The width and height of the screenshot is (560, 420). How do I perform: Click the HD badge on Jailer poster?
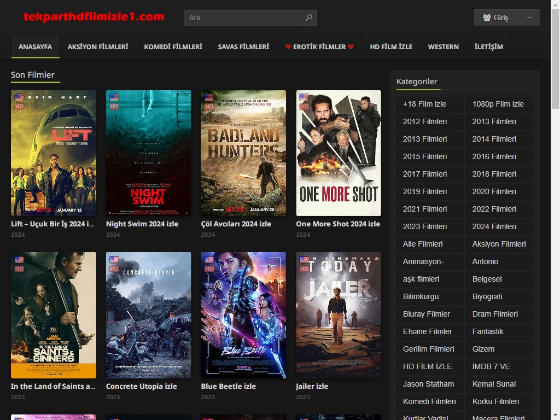(x=305, y=269)
